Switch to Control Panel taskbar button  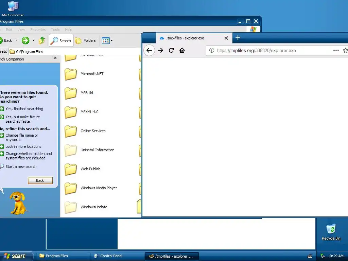118,256
